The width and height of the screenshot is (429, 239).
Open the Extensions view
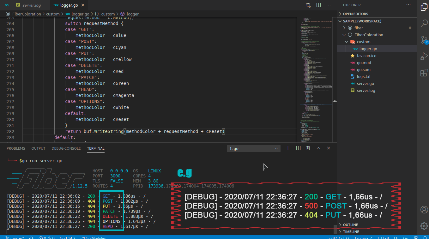[x=424, y=72]
